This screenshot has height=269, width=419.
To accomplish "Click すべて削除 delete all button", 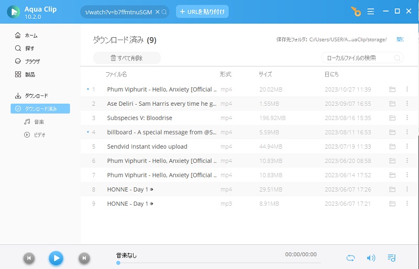I will pos(127,58).
